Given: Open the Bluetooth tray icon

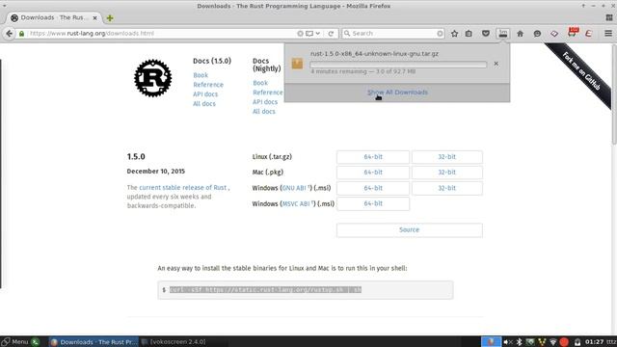Looking at the screenshot, I should (x=519, y=342).
